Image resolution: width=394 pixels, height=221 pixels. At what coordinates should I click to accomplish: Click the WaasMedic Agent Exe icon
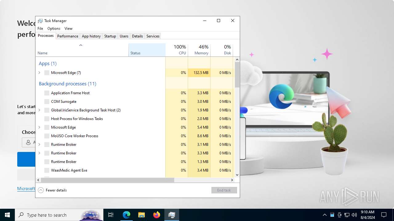(x=47, y=170)
